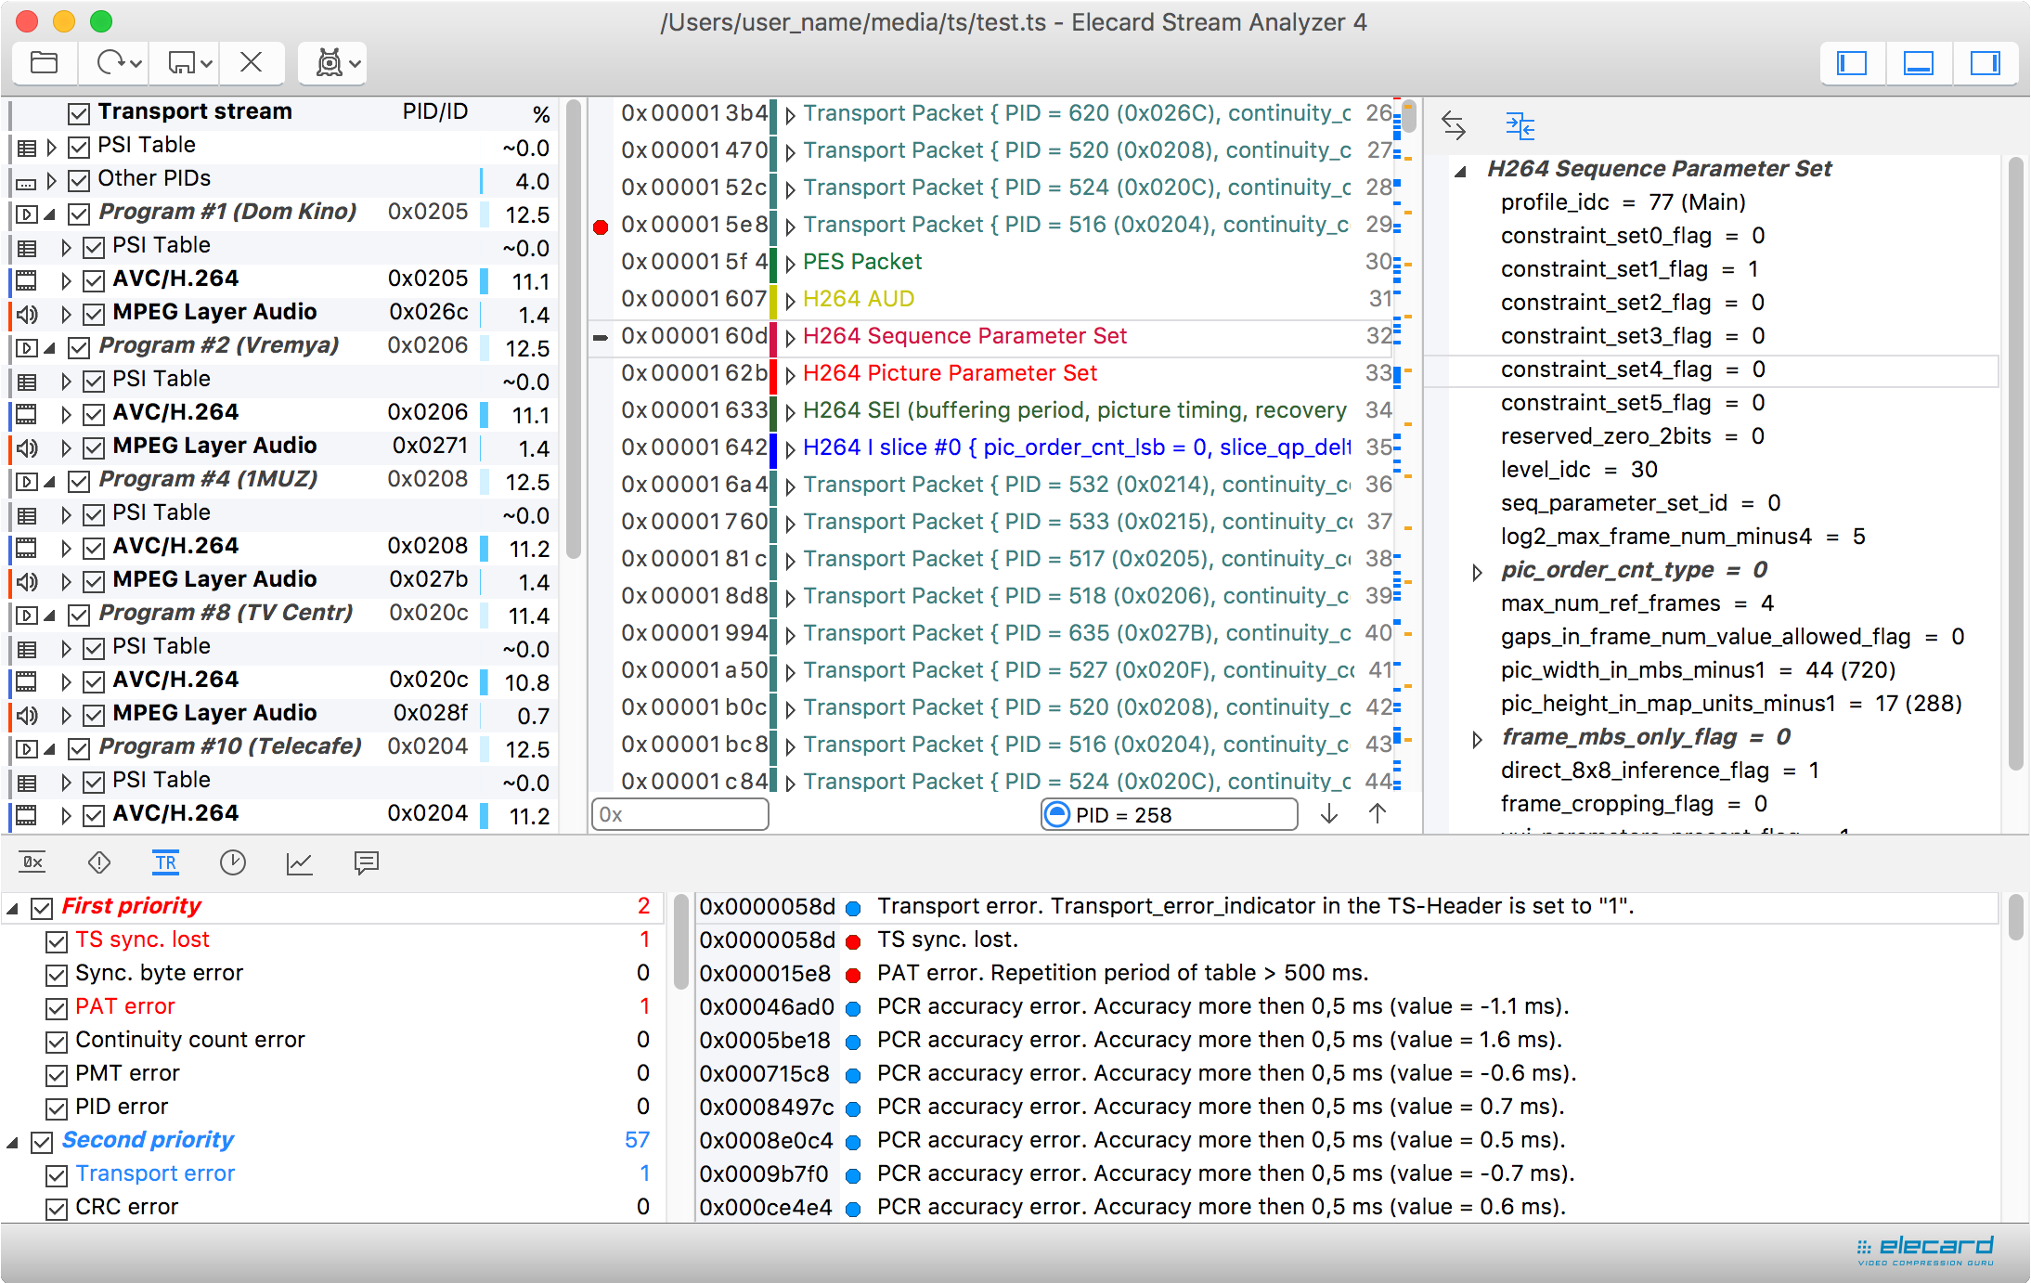Click the error log vertical scrollbar

(2015, 919)
